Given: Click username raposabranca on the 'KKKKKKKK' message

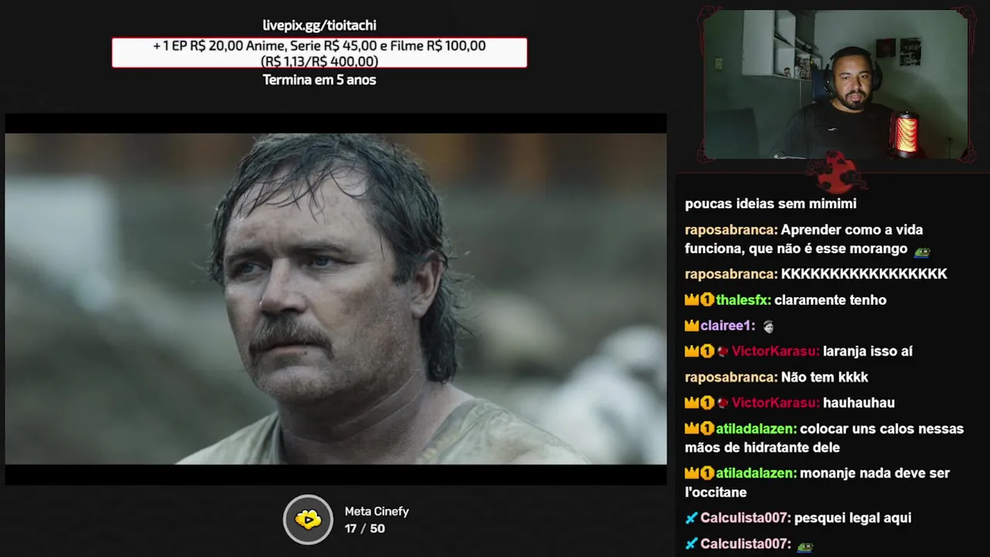Looking at the screenshot, I should click(x=731, y=274).
